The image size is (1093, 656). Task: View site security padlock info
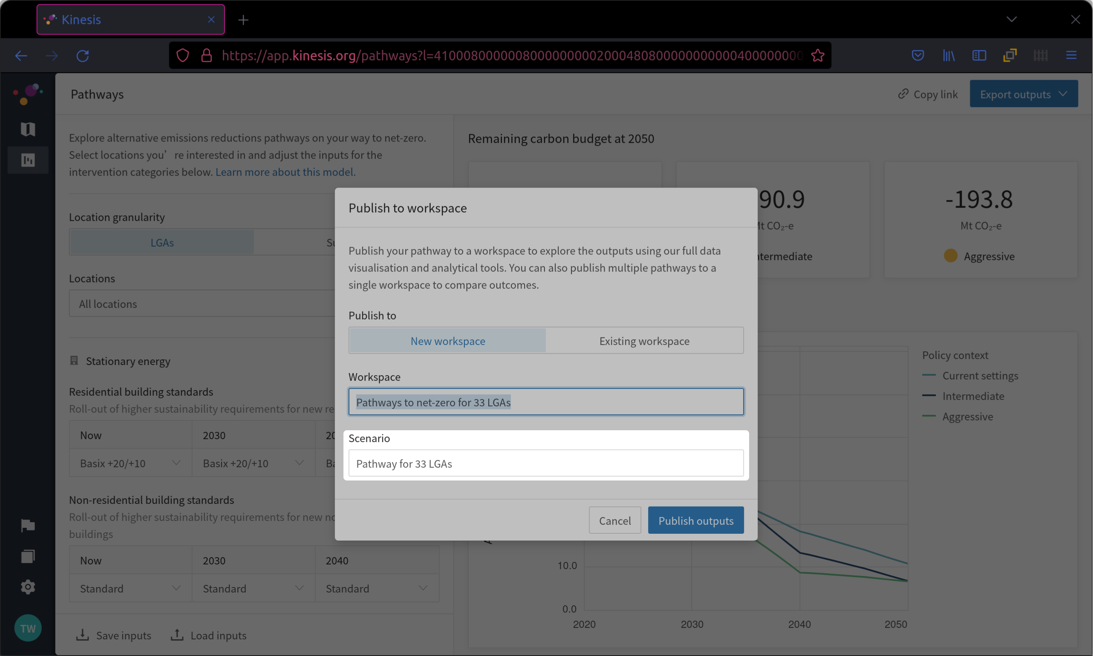[x=207, y=56]
